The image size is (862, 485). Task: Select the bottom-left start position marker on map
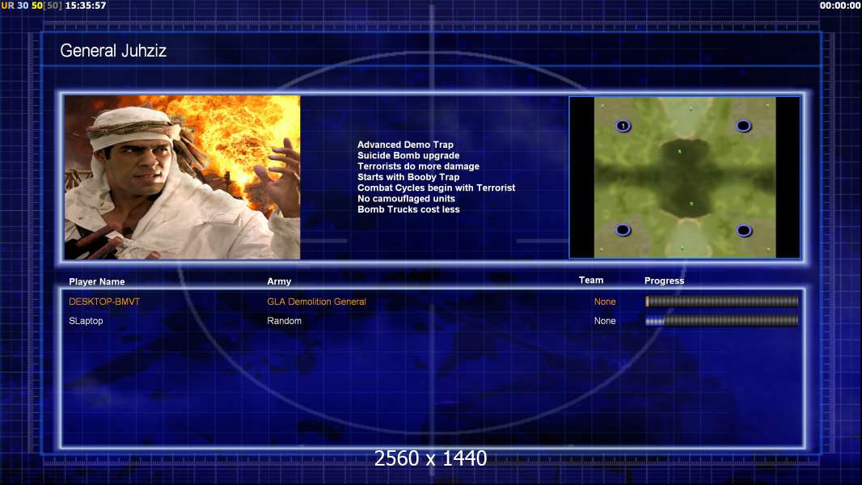[623, 230]
